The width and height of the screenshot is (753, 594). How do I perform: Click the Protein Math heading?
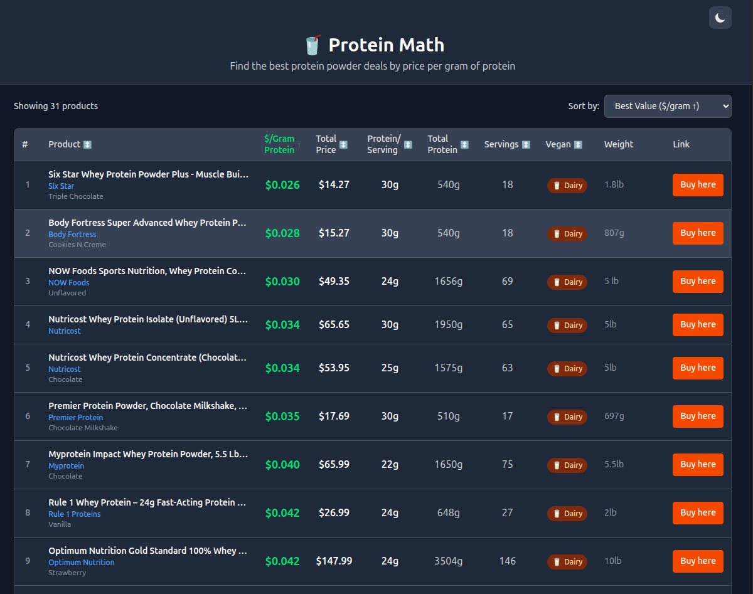[x=387, y=45]
